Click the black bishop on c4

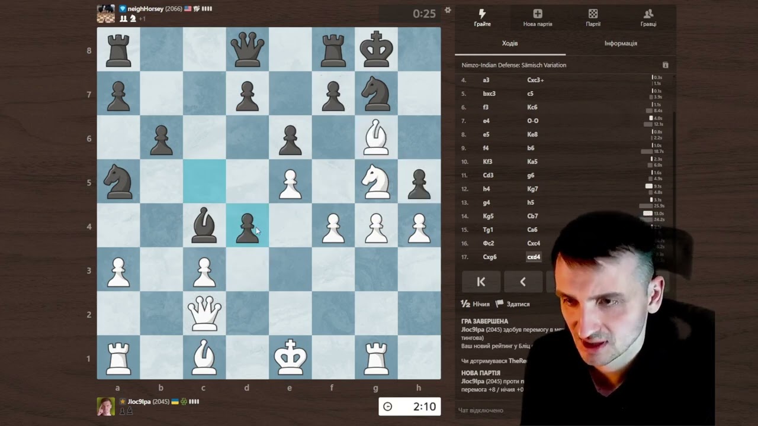tap(204, 226)
